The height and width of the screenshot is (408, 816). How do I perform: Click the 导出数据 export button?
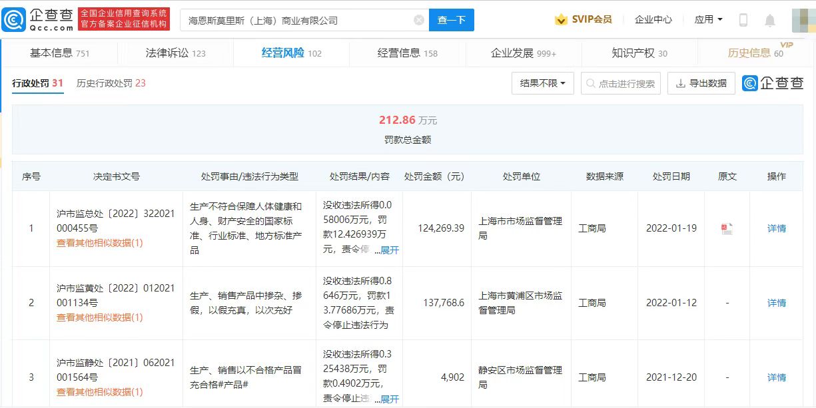701,83
